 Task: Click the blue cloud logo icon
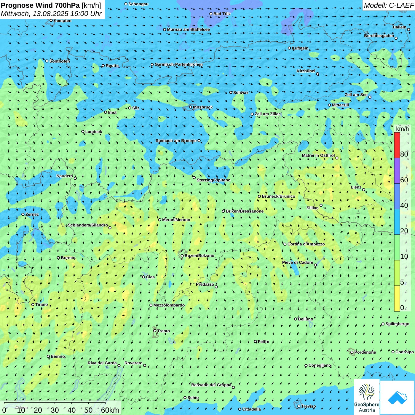[398, 398]
